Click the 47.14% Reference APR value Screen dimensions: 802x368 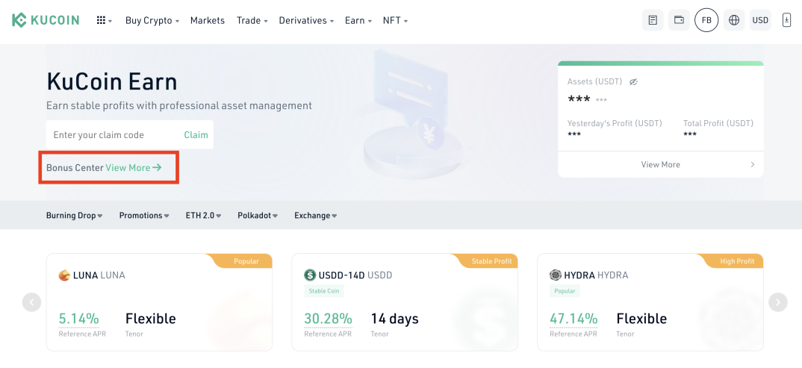pos(573,319)
